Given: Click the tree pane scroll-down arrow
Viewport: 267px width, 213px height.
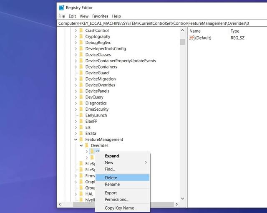Looking at the screenshot, I should 182,198.
